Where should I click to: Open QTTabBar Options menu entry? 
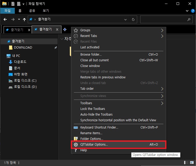(118, 145)
